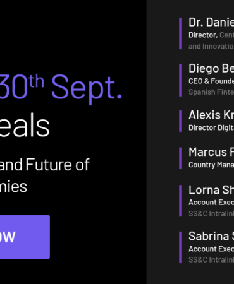Screen dimensions: 234x284
Task: Click SS&C Intralinks text under Sabrina
Action: coord(211,260)
